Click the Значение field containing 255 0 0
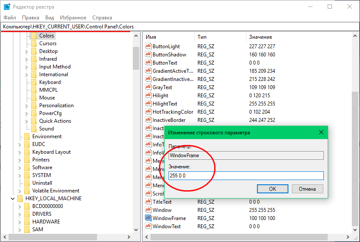 pyautogui.click(x=246, y=176)
